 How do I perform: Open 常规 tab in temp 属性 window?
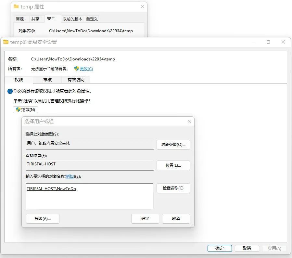pyautogui.click(x=20, y=19)
